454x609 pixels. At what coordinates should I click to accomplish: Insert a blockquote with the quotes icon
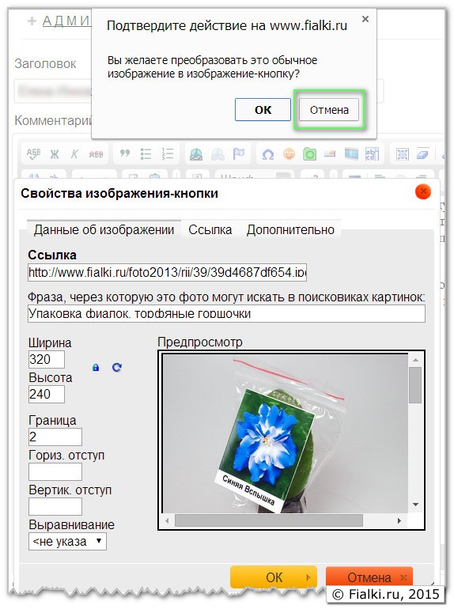click(x=125, y=154)
